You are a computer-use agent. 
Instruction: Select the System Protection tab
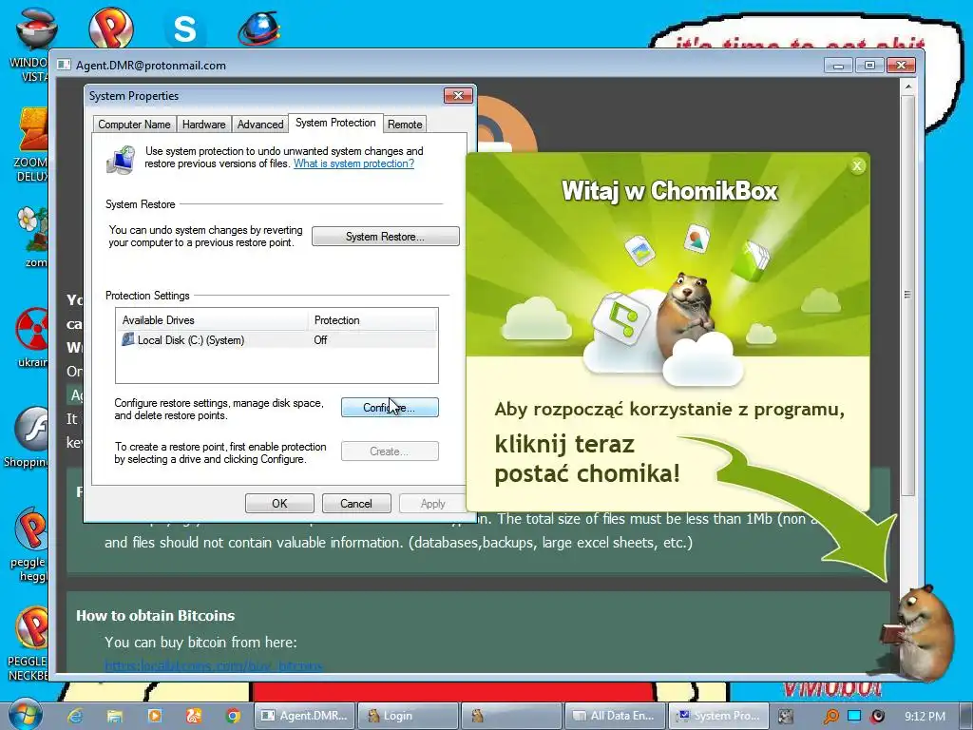coord(335,123)
